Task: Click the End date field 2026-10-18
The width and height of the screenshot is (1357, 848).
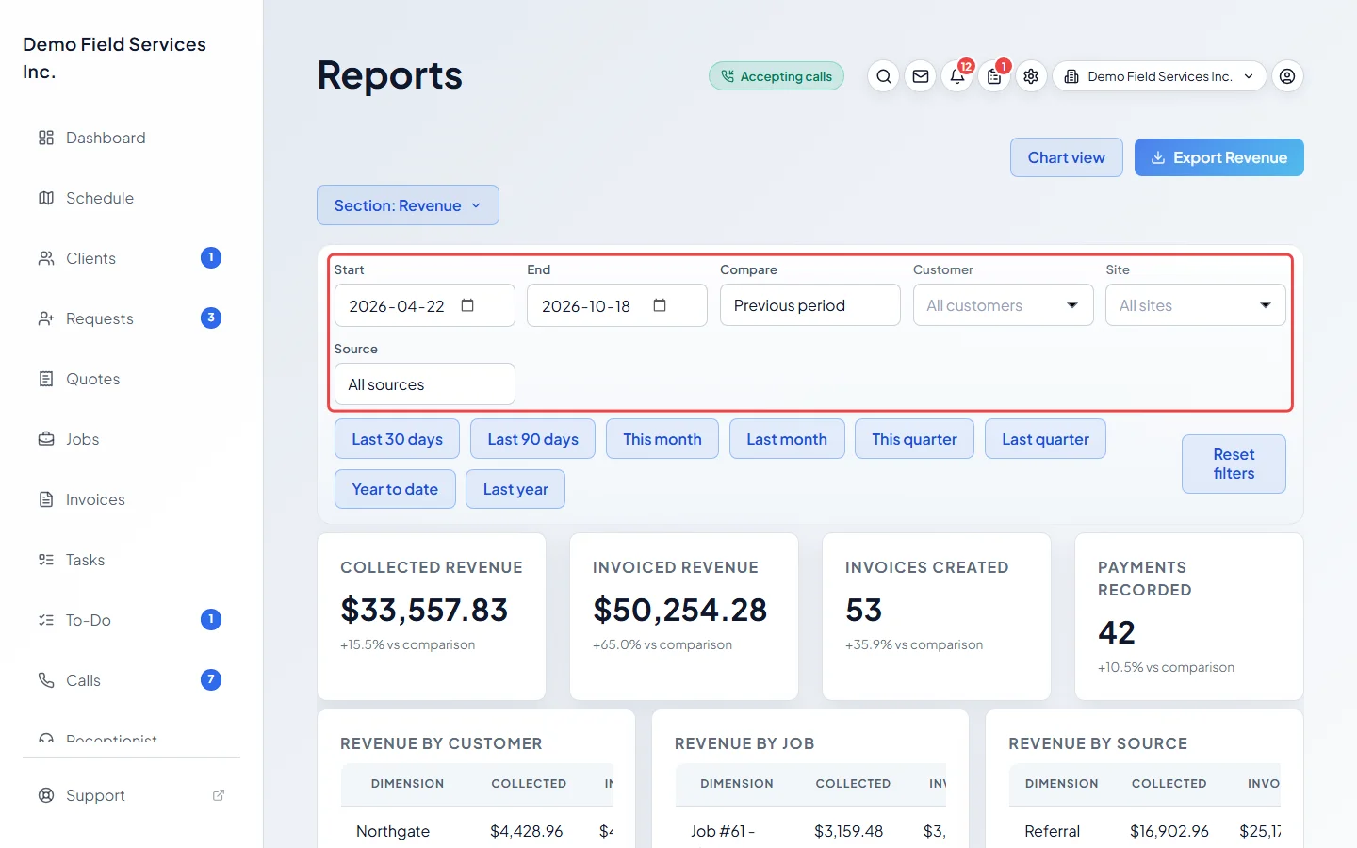Action: tap(617, 305)
